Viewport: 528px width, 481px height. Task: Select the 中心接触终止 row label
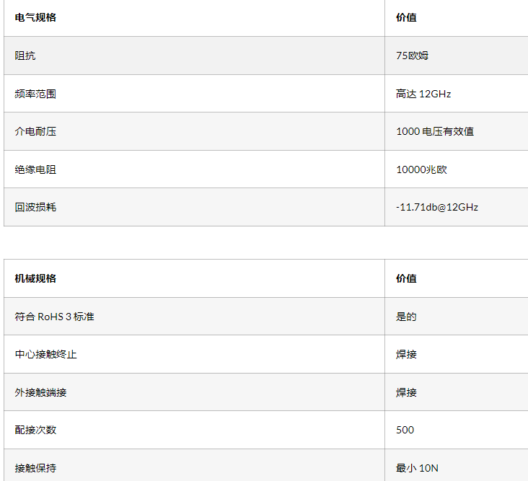[x=45, y=354]
